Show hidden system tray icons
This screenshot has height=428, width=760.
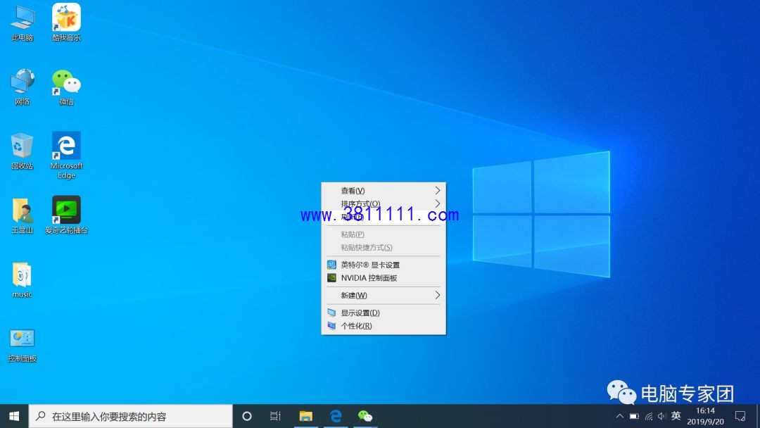tap(619, 416)
